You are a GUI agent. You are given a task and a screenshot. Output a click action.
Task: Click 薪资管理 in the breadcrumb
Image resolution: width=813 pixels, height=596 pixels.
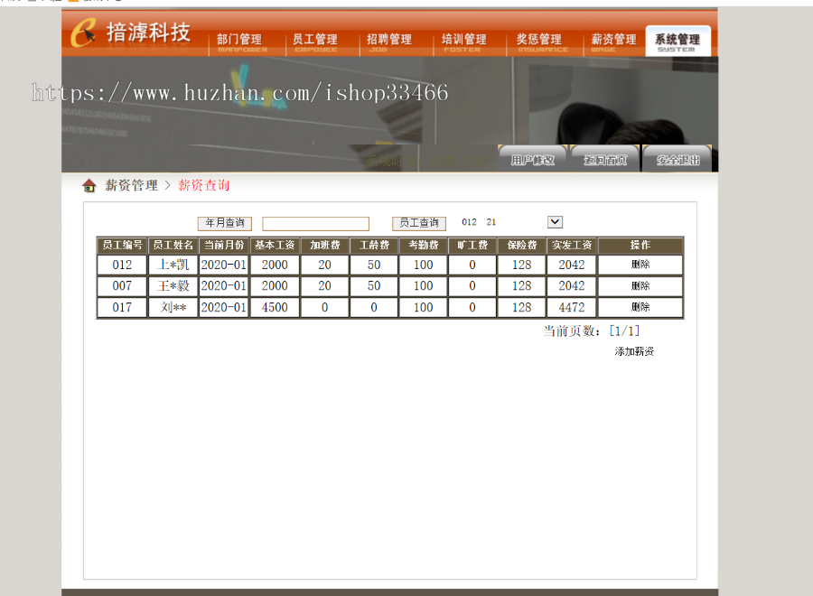[131, 185]
